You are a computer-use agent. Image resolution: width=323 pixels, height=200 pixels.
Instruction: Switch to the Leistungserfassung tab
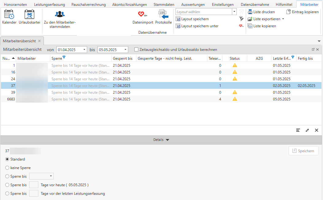tap(49, 5)
